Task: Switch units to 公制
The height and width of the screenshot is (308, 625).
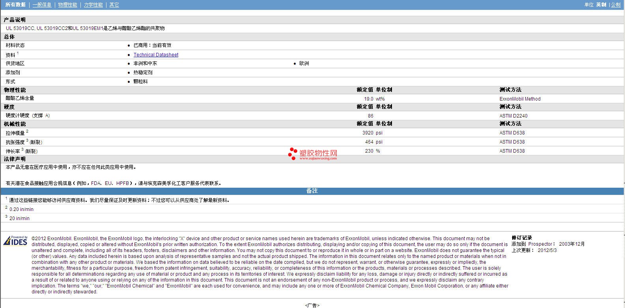Action: coord(616,5)
